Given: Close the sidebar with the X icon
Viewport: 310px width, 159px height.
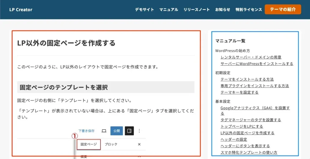Looking at the screenshot, I should 139,144.
